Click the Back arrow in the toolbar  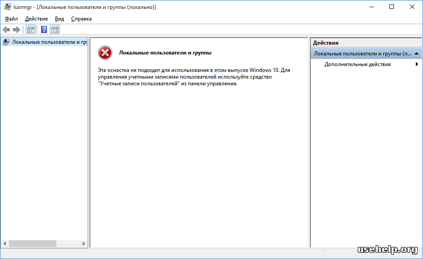coord(6,30)
